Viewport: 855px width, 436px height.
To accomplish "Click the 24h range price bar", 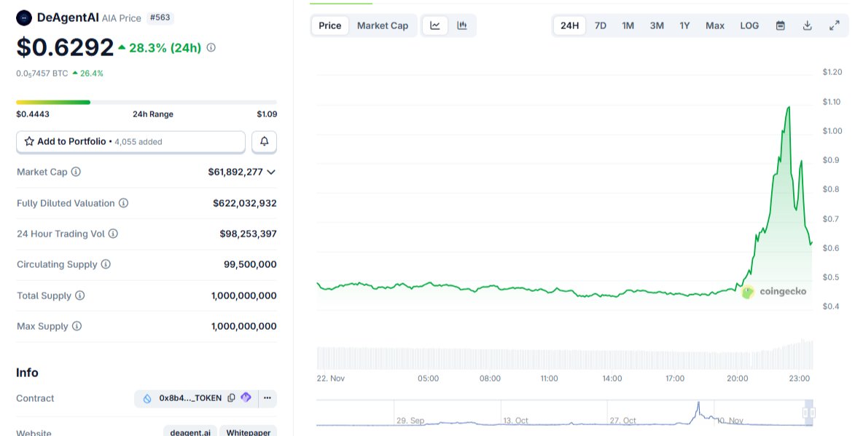I will click(146, 102).
